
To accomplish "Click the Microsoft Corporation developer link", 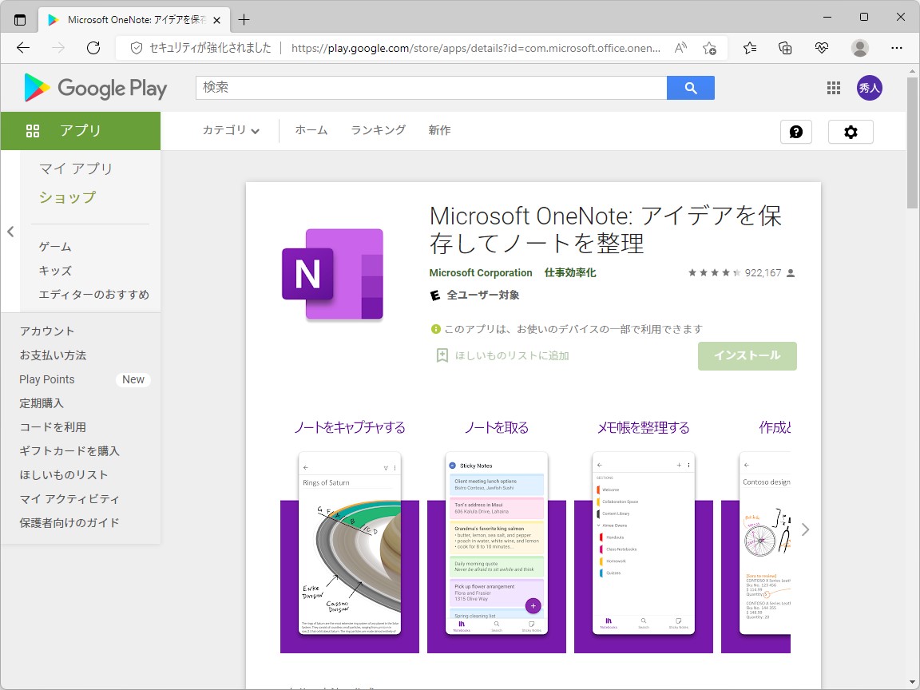I will tap(481, 273).
